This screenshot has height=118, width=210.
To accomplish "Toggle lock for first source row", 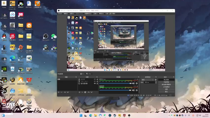I will pos(97,79).
